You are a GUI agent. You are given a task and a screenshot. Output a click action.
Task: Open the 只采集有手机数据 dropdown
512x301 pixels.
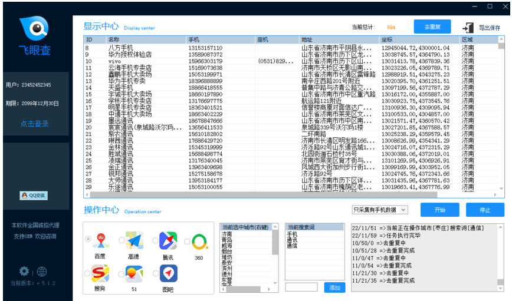(380, 210)
